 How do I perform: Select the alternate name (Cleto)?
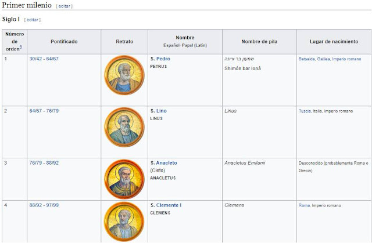[x=158, y=171]
